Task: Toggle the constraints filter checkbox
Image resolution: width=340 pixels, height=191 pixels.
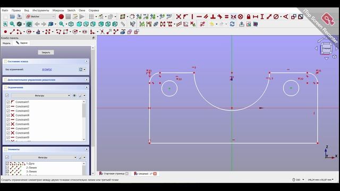Action: tap(7, 95)
